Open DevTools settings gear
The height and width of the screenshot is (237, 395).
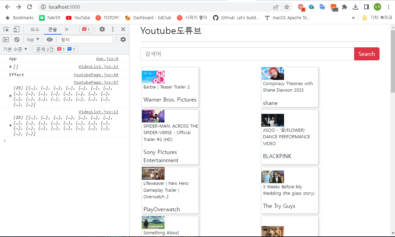point(102,29)
